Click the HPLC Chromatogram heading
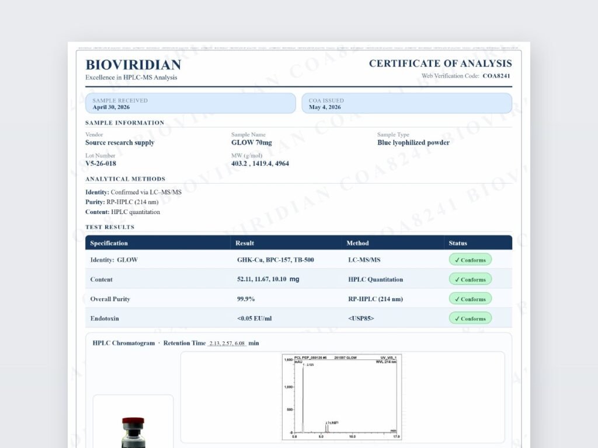598x448 pixels. pyautogui.click(x=124, y=343)
